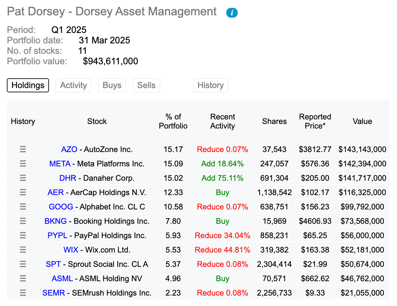Open the SPT ticker link

[x=54, y=264]
